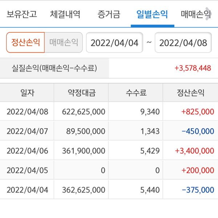Image resolution: width=218 pixels, height=218 pixels.
Task: Open the 보유잔고 tab
Action: click(x=21, y=15)
